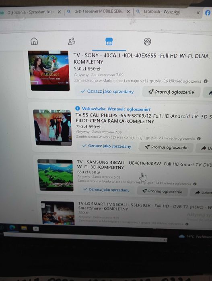Open the info icon beside 2 kliknięcia ogłoszenia

tap(199, 138)
